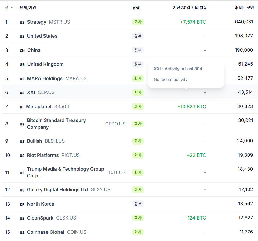
Task: Click the 회사 badge in Strategy row
Action: [138, 22]
